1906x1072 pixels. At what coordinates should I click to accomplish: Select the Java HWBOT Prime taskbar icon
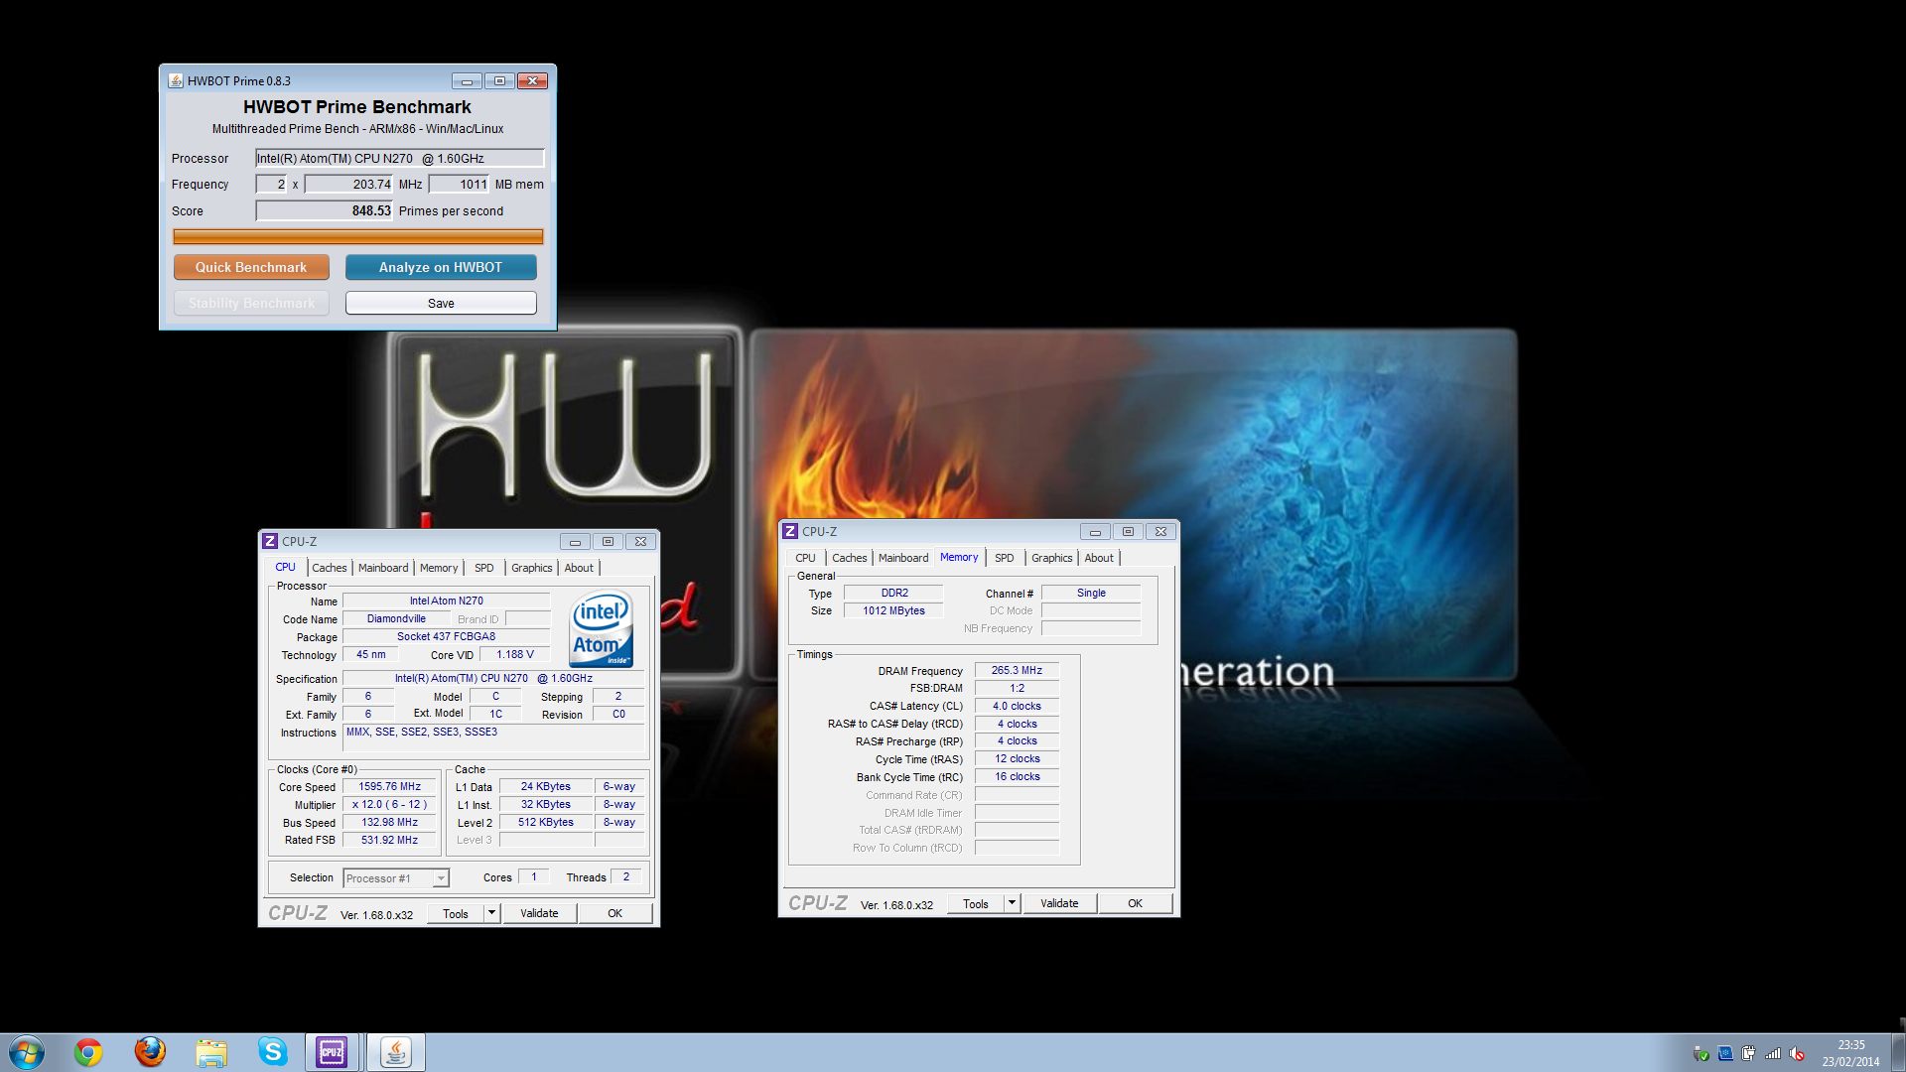click(396, 1052)
